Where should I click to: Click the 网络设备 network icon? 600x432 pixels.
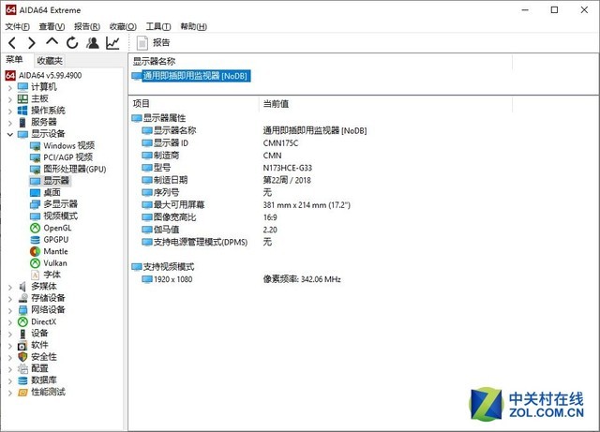[22, 309]
